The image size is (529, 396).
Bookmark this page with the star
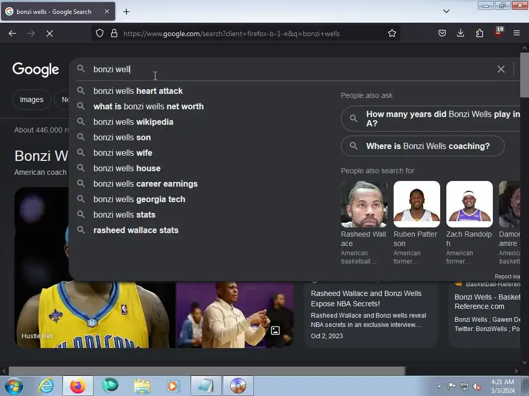click(x=392, y=34)
